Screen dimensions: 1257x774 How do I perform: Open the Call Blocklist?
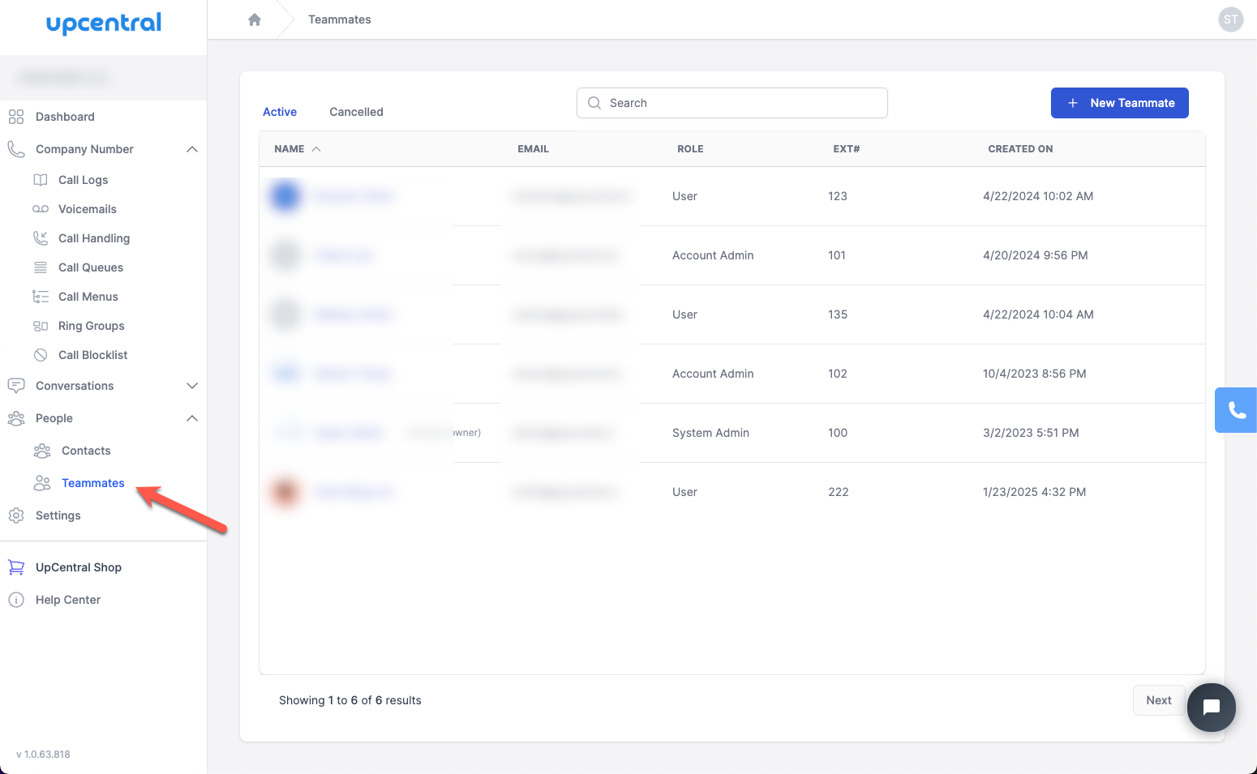93,354
